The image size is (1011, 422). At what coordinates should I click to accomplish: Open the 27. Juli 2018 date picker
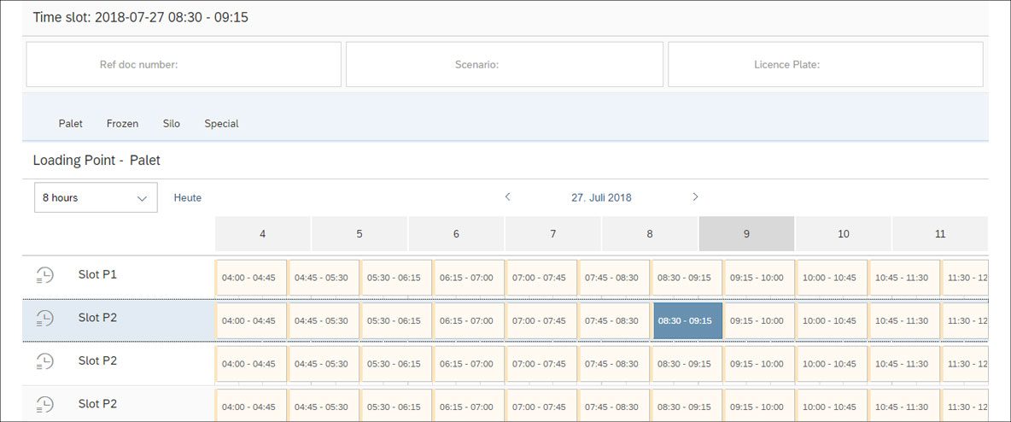(x=601, y=197)
